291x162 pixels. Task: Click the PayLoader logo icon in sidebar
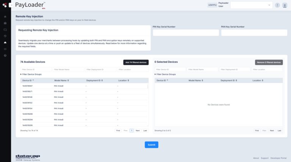[x=5, y=5]
